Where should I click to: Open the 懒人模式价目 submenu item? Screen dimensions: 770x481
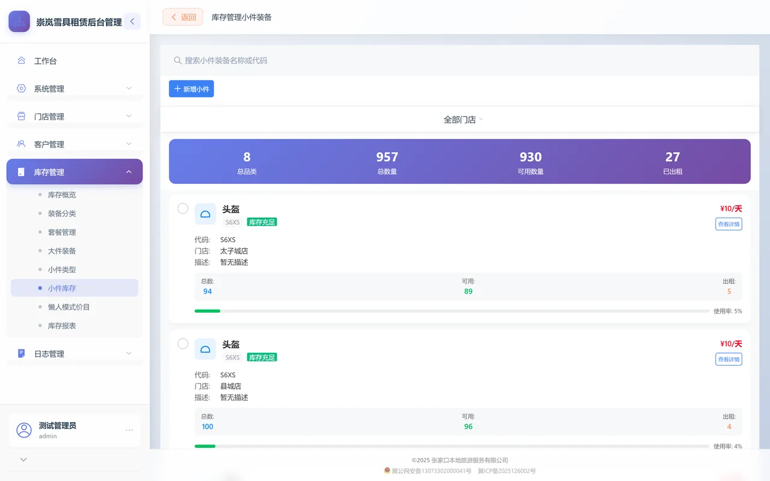(75, 307)
